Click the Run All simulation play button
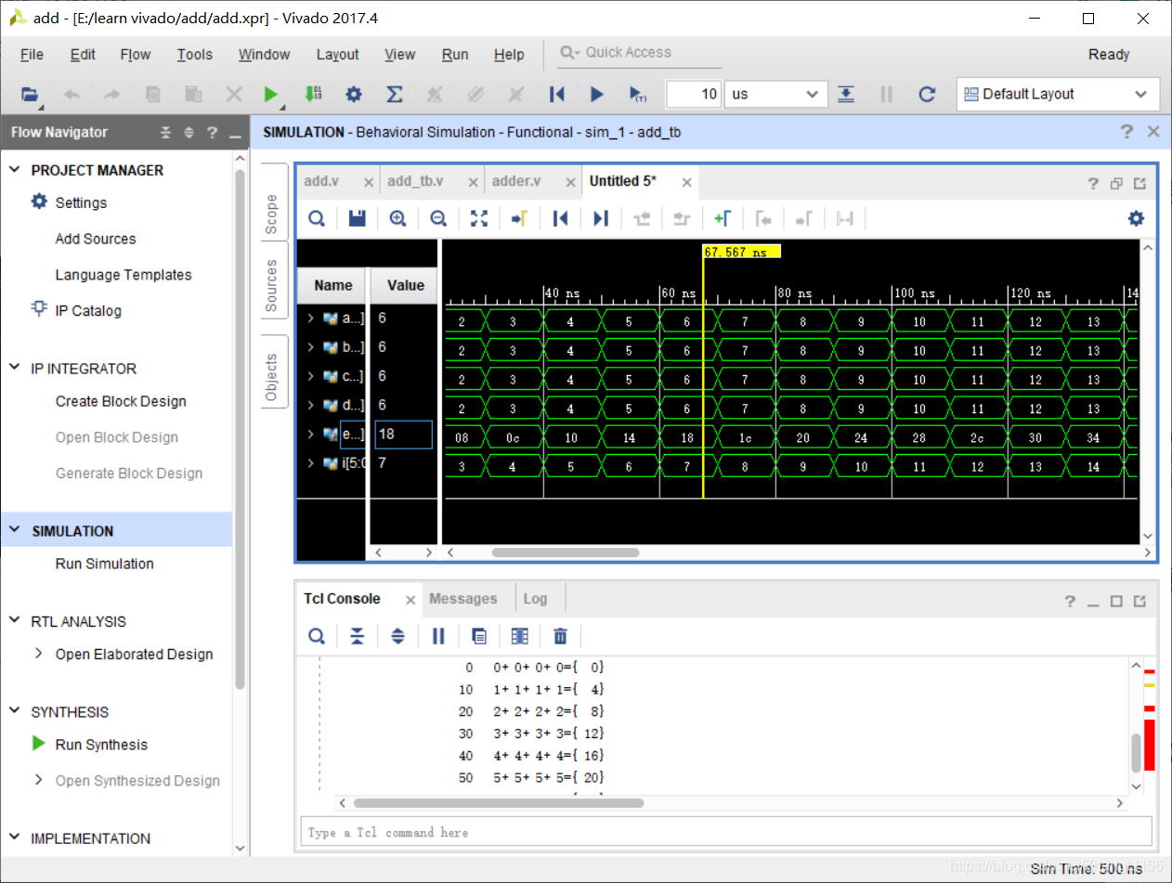Image resolution: width=1172 pixels, height=883 pixels. click(x=597, y=94)
